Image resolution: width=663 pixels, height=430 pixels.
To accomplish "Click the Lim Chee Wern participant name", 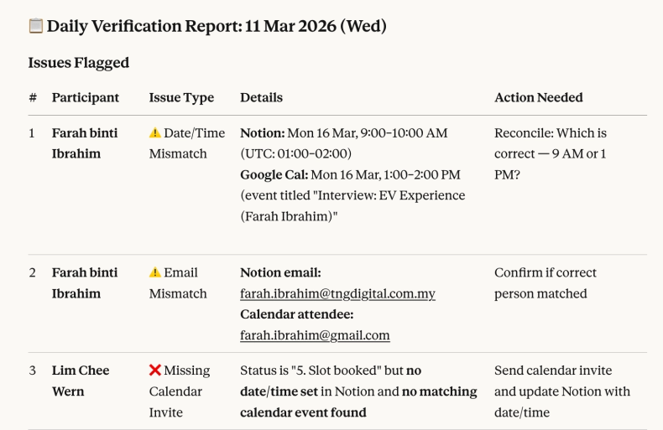I will click(81, 381).
